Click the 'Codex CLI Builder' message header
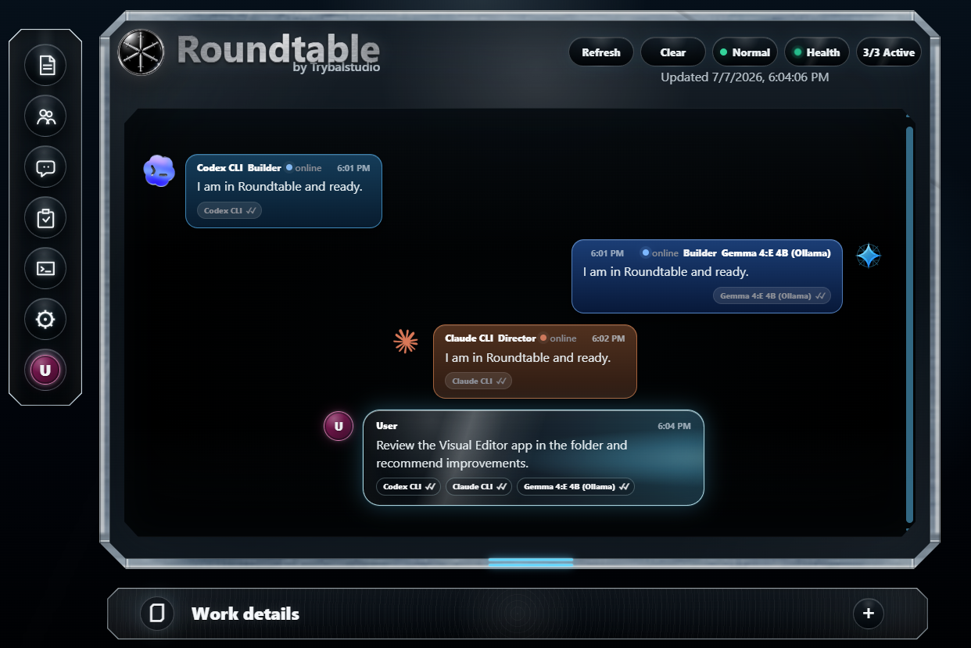This screenshot has width=971, height=648. tap(239, 168)
